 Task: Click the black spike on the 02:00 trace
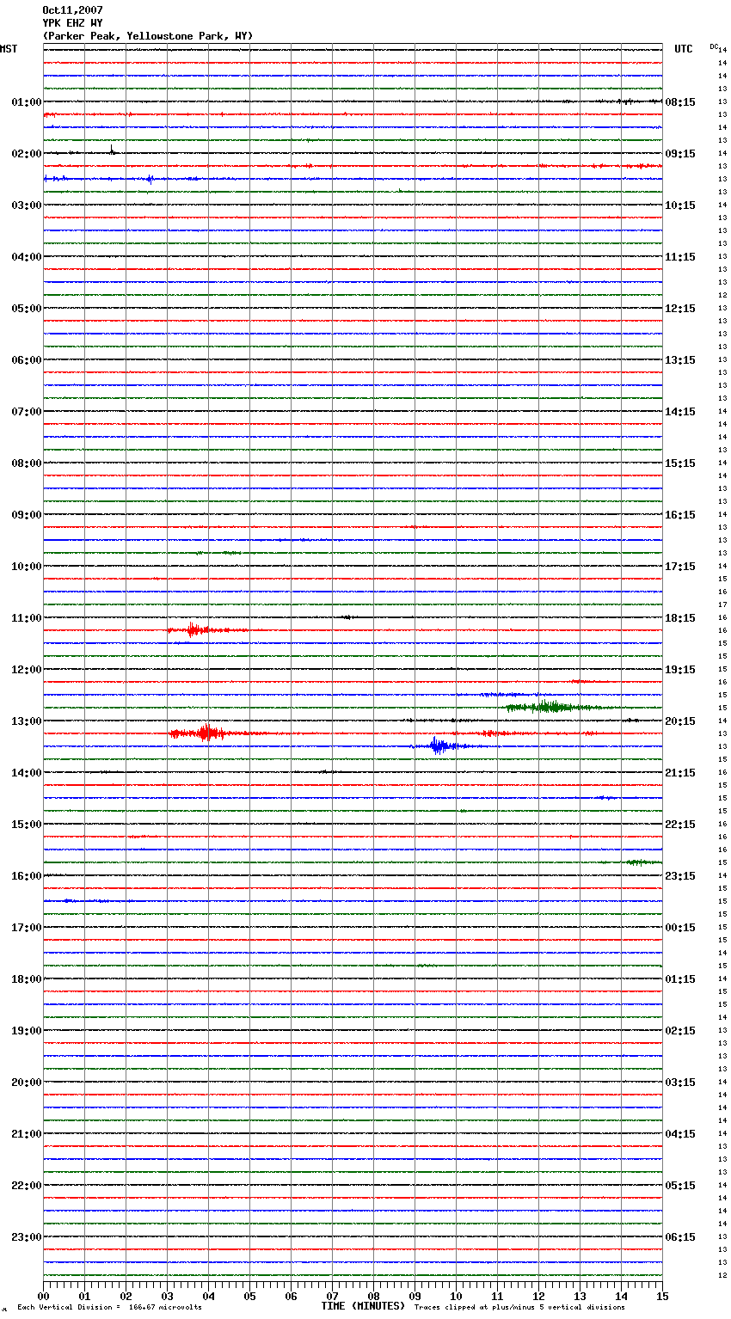112,150
